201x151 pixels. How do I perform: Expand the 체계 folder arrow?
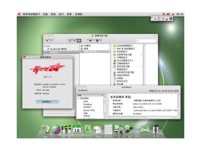tap(109, 49)
